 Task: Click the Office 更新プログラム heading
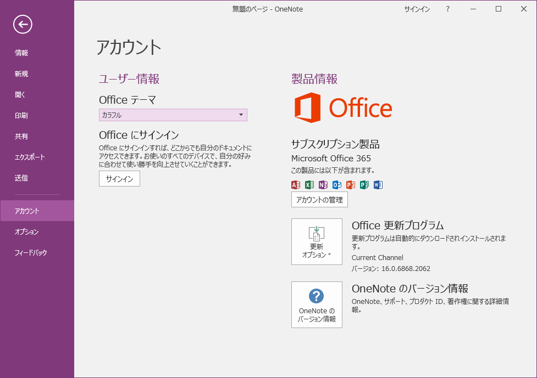point(397,225)
